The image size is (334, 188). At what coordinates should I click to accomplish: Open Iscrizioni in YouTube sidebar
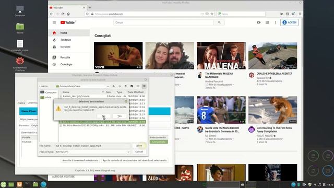(x=69, y=47)
